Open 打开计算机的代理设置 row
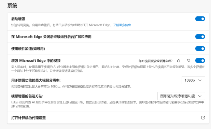 click(108, 118)
